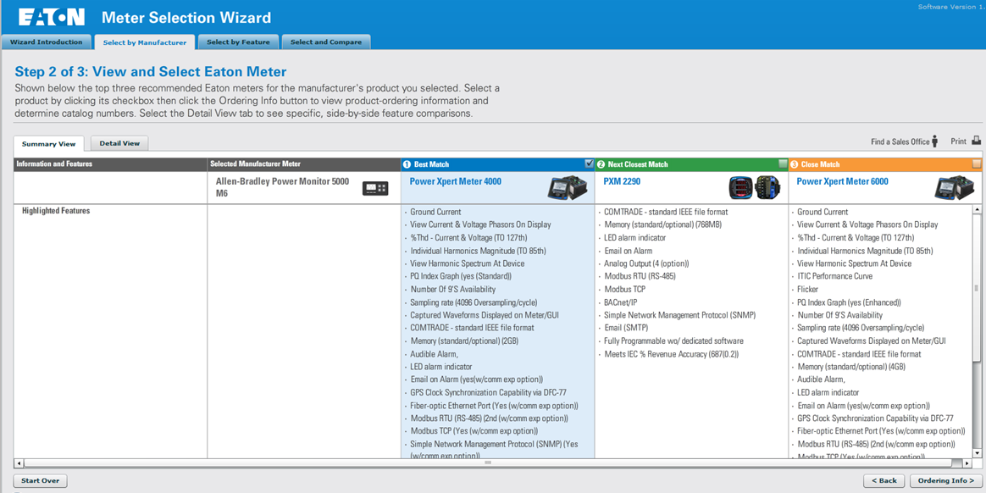Click the horizontal scrollbar right arrow

966,463
